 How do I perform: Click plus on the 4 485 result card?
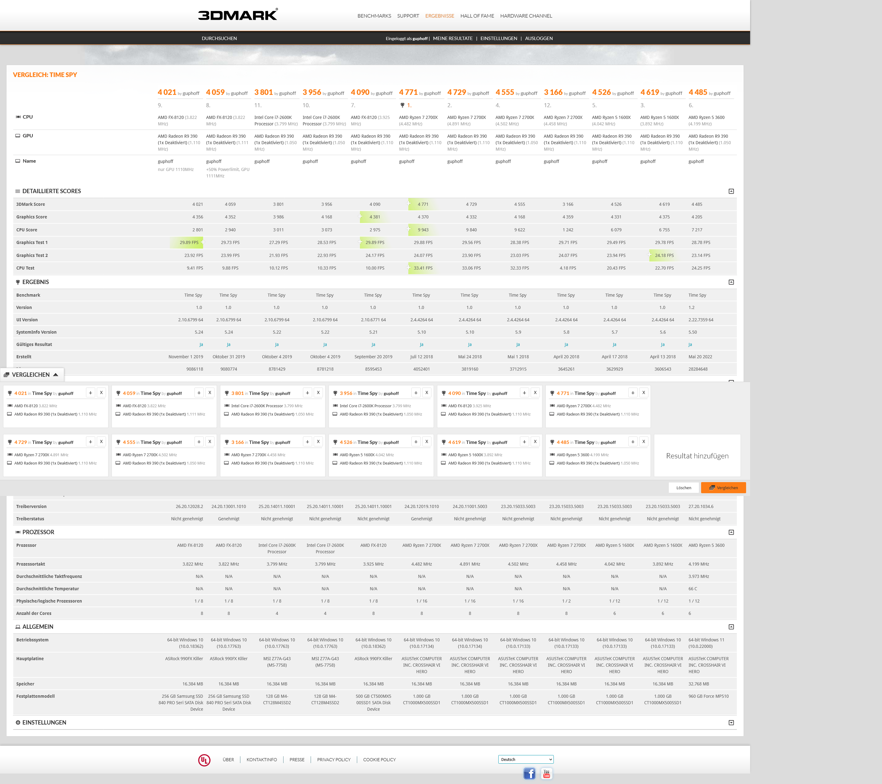coord(633,442)
